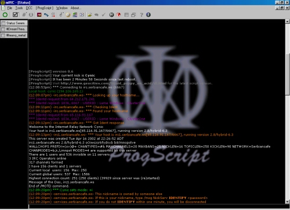
Task: Open the File menu
Action: (10, 8)
